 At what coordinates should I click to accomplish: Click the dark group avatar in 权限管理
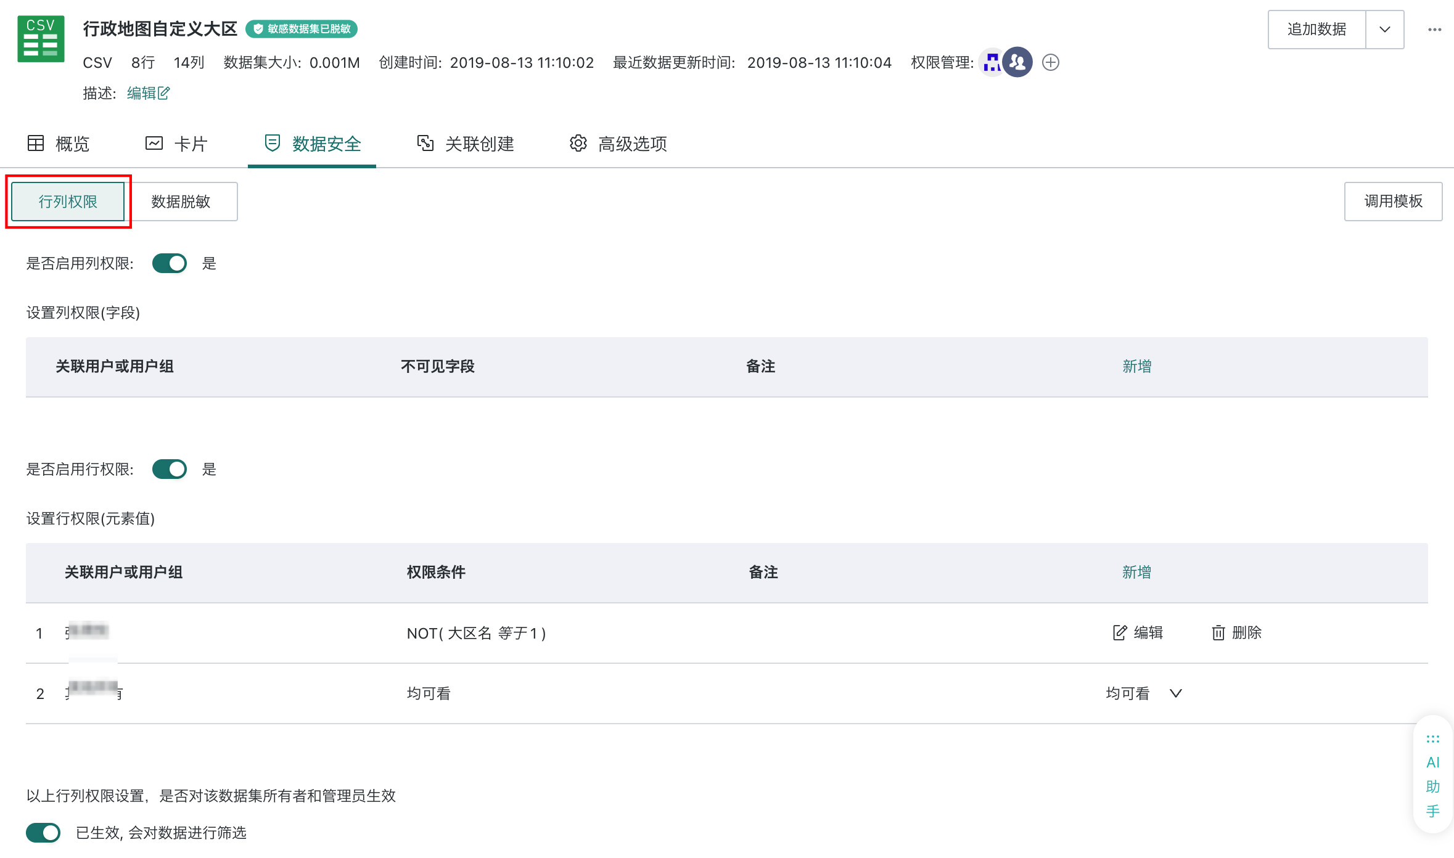coord(1017,62)
